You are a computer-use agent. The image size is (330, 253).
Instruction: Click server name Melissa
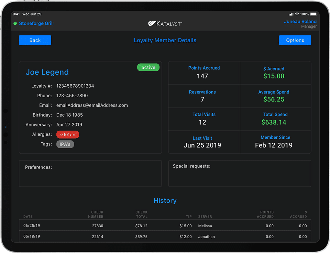(205, 226)
